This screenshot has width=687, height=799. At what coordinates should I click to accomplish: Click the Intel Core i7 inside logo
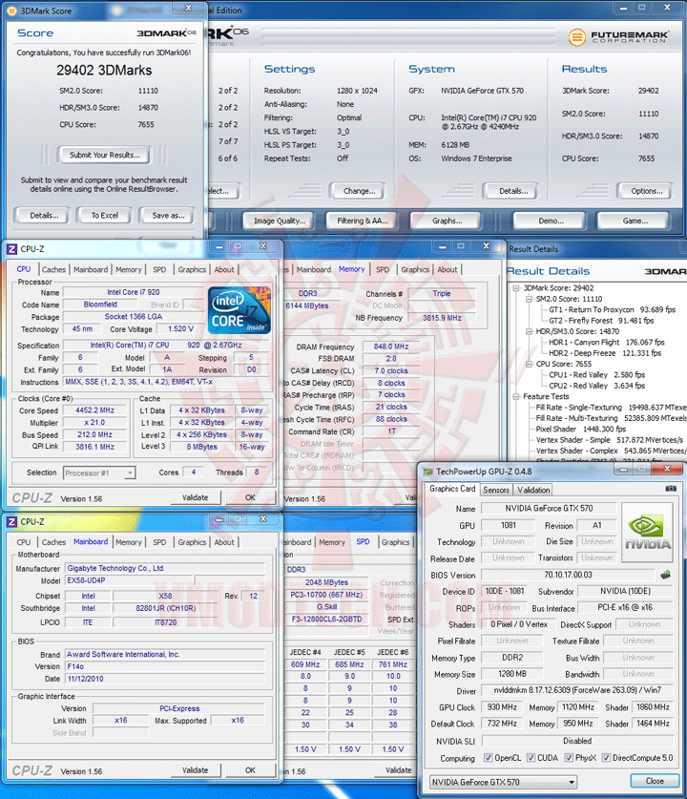[x=239, y=310]
